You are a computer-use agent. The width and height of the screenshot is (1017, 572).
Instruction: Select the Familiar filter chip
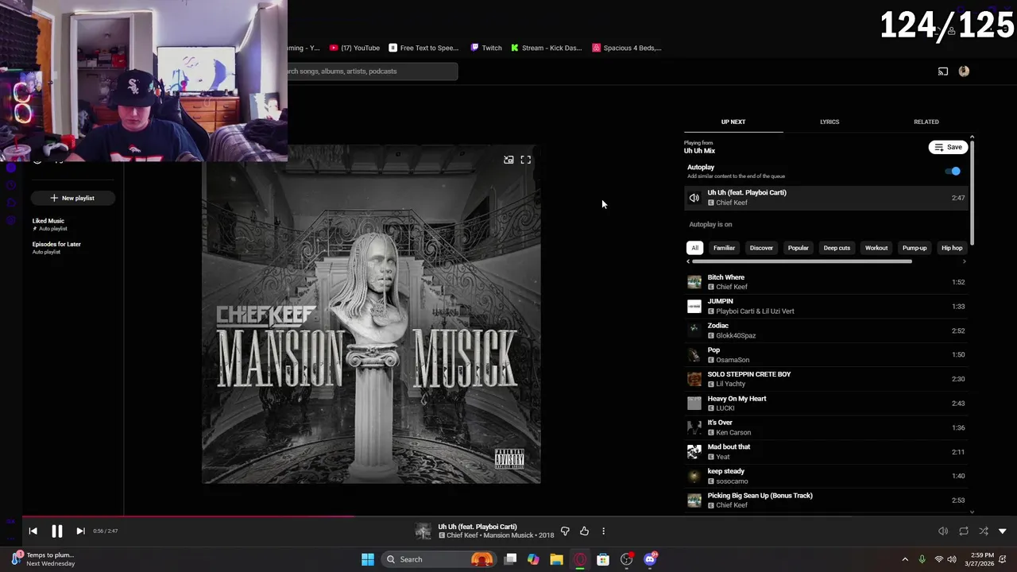pyautogui.click(x=724, y=248)
